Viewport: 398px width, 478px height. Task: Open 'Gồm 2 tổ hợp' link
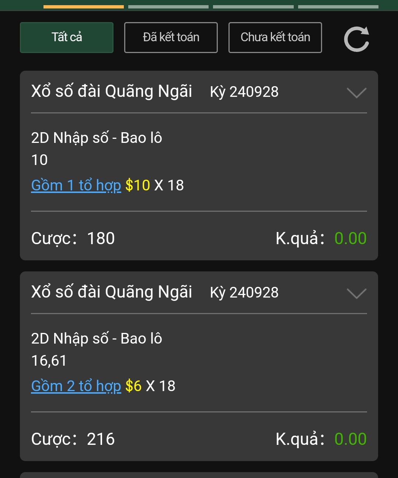tap(76, 386)
